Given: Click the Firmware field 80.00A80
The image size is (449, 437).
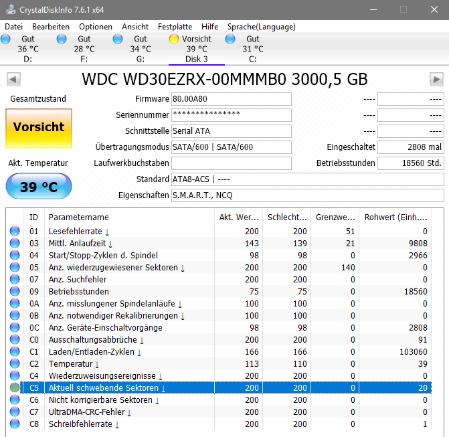Looking at the screenshot, I should tap(232, 99).
